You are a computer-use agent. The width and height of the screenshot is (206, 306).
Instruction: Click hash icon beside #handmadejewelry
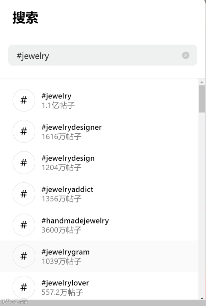coord(24,225)
